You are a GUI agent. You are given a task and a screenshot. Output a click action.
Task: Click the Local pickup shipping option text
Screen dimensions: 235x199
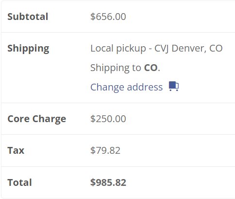(118, 49)
